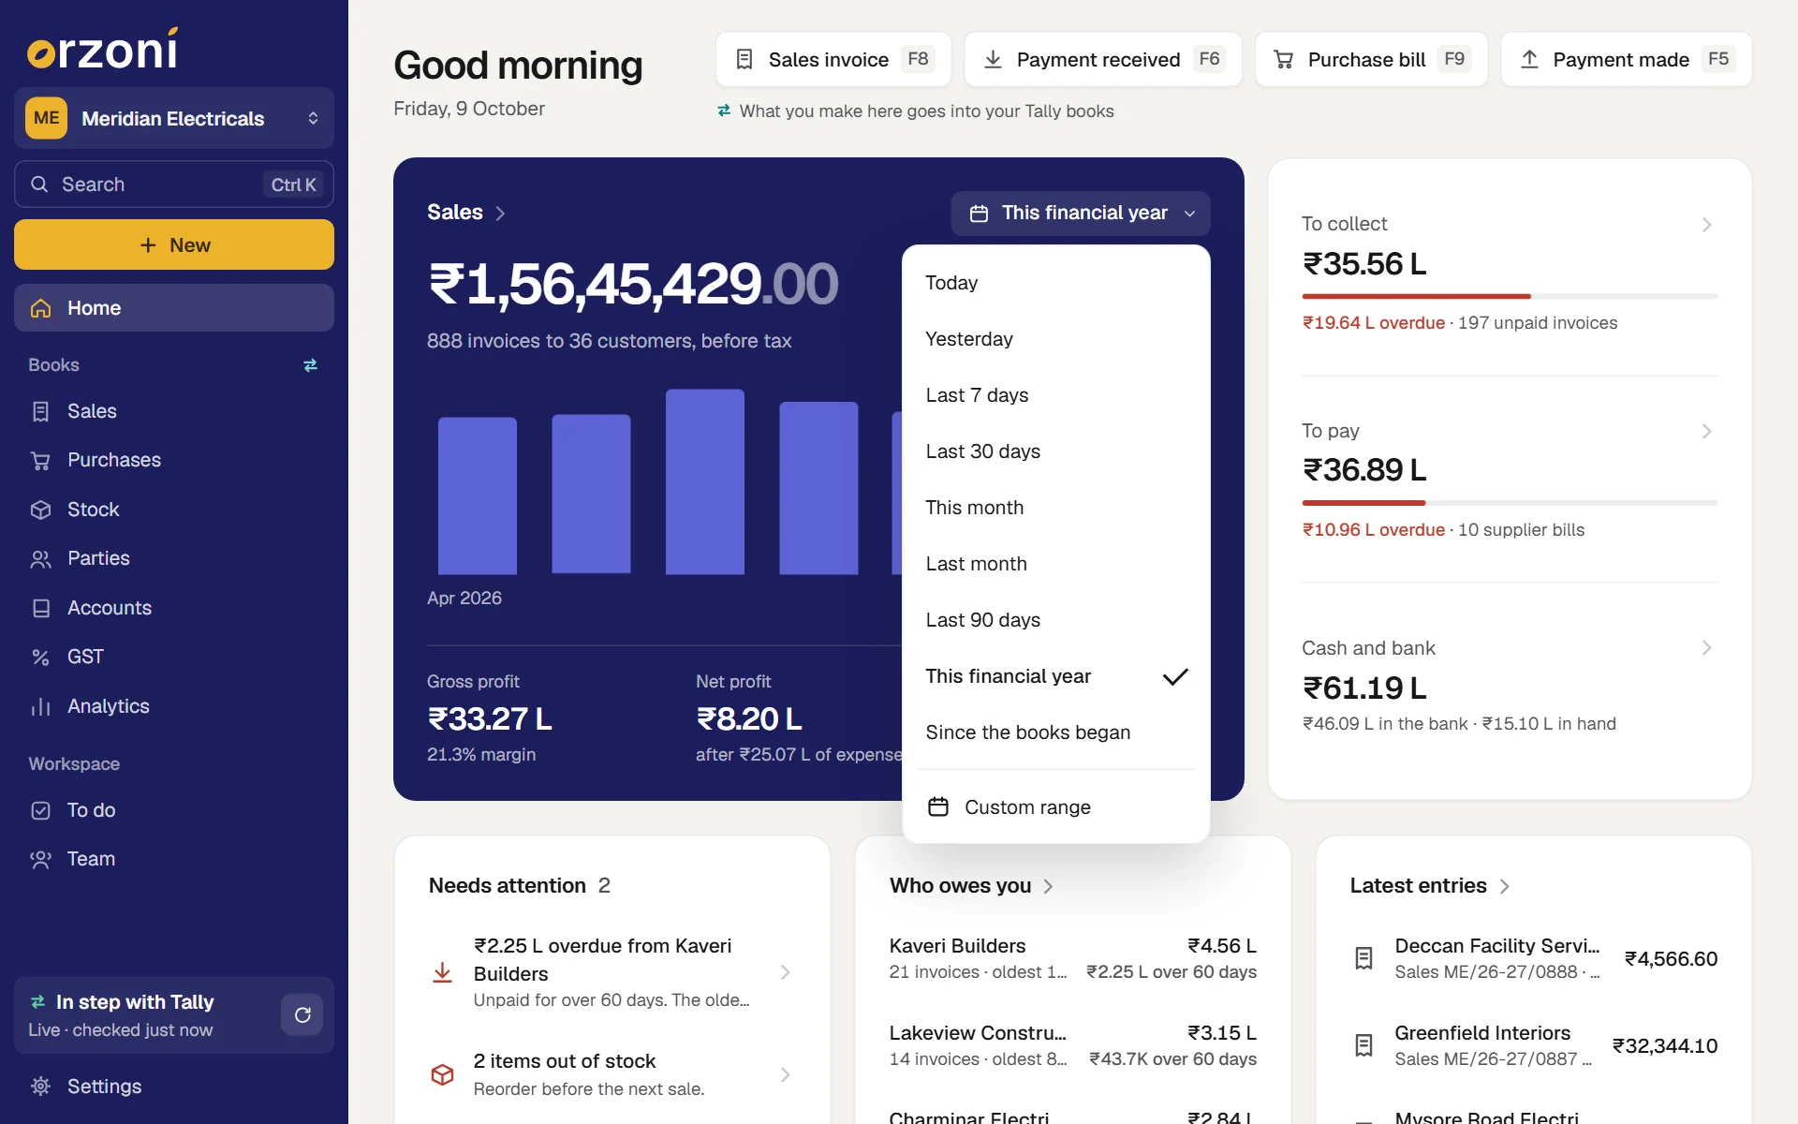Select the checked This financial year option

[x=1056, y=676]
